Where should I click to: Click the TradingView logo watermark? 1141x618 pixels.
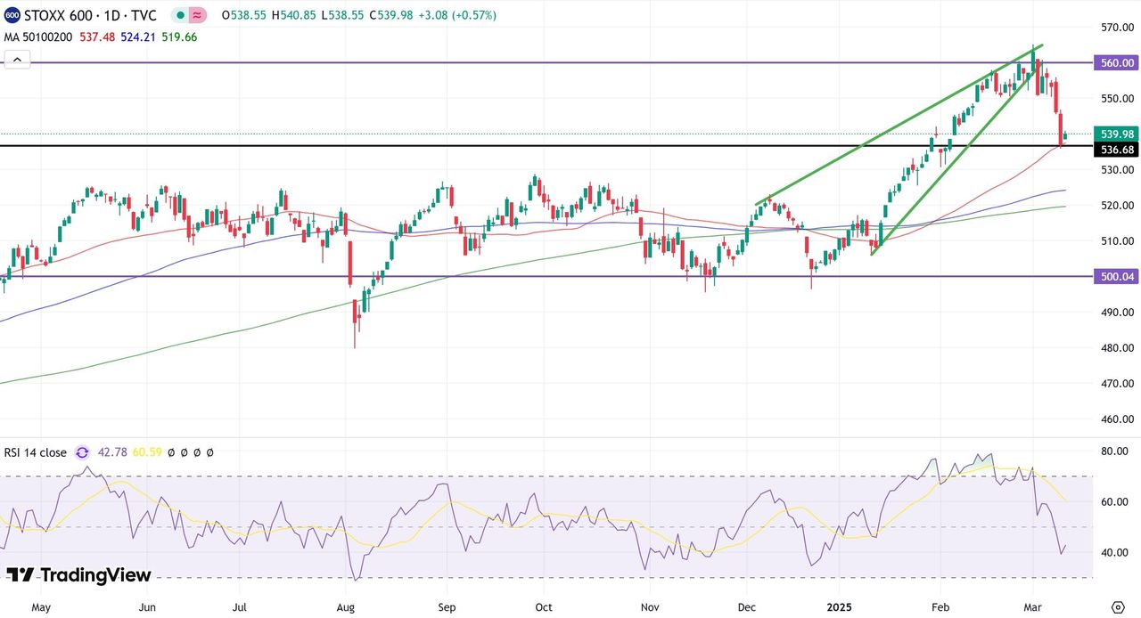[78, 575]
